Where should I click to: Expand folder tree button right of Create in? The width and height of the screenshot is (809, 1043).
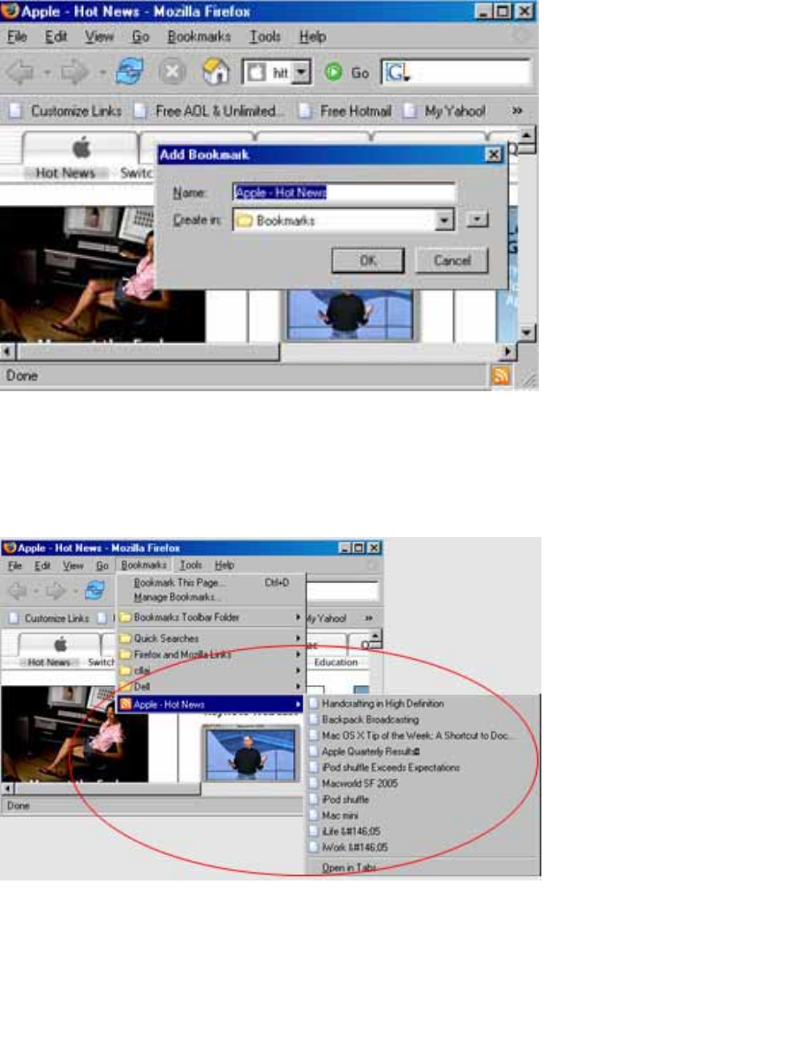pyautogui.click(x=477, y=219)
